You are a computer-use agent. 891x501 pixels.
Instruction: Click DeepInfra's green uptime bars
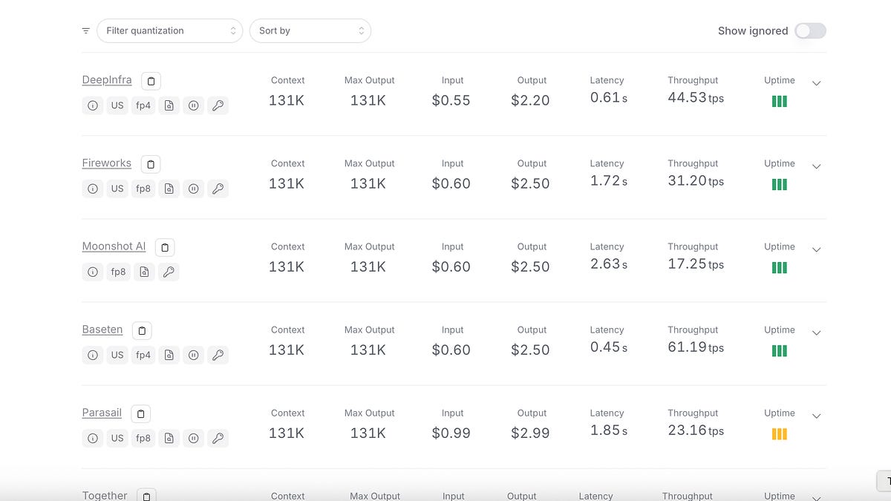click(x=780, y=102)
